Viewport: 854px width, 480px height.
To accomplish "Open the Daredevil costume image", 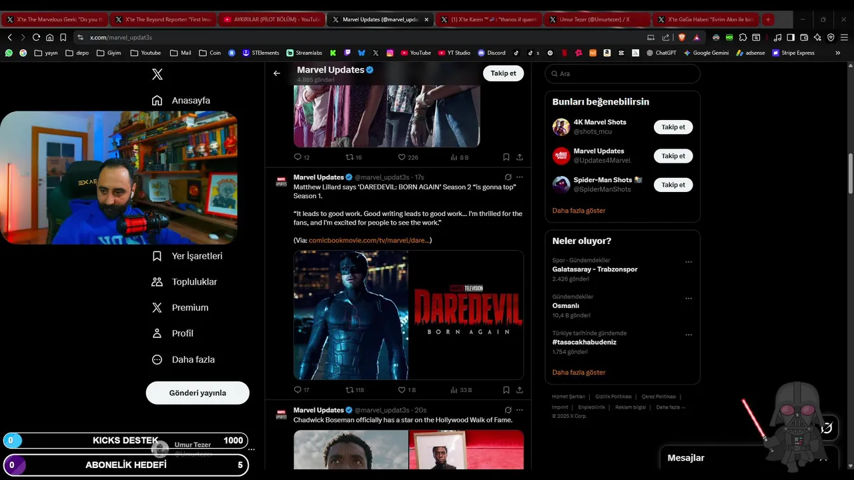I will 351,315.
